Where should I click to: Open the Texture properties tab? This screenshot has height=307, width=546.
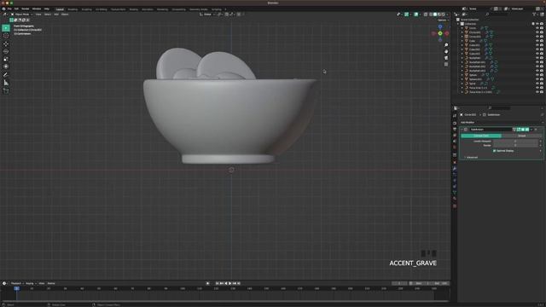(x=455, y=206)
